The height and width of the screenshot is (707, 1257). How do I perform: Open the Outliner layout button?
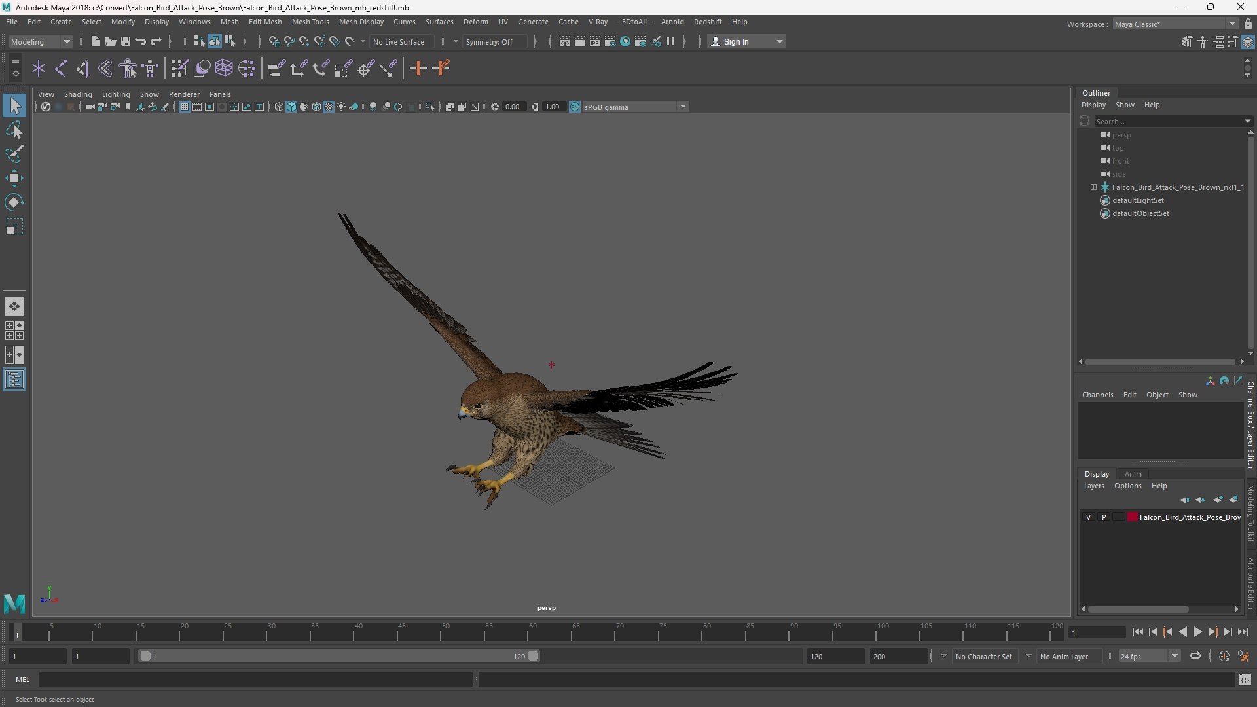(x=14, y=380)
